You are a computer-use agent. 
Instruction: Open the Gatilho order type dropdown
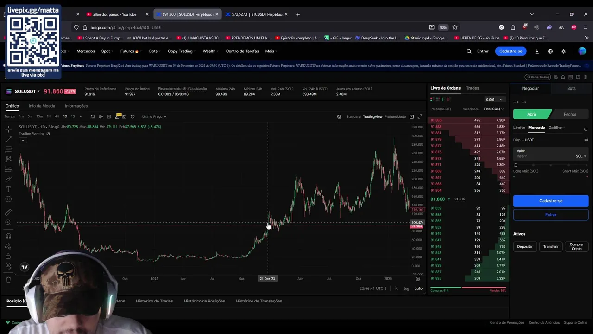pyautogui.click(x=556, y=128)
